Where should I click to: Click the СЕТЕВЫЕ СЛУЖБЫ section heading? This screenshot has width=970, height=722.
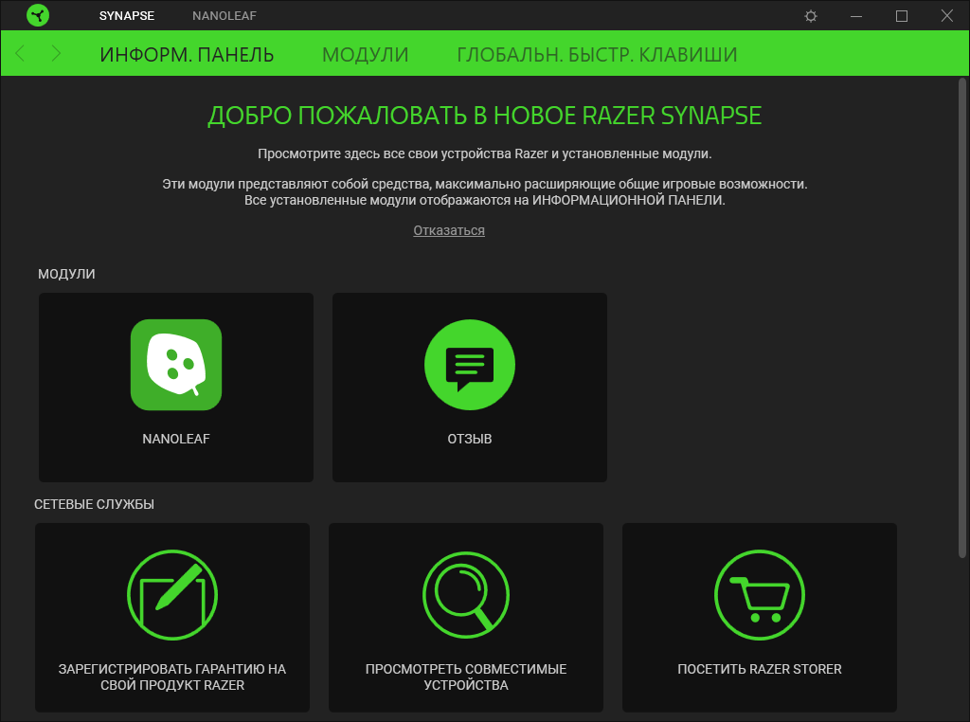click(x=94, y=504)
